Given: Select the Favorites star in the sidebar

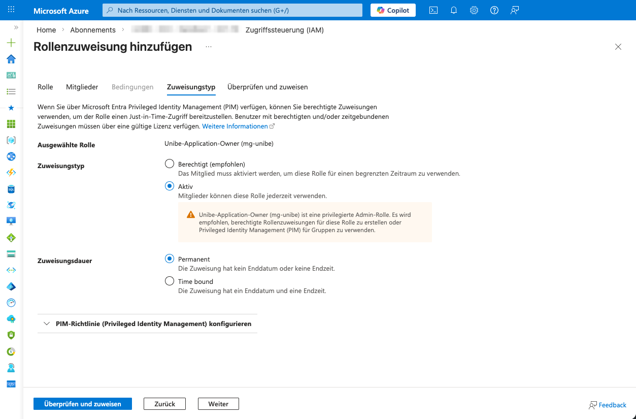Looking at the screenshot, I should (11, 107).
